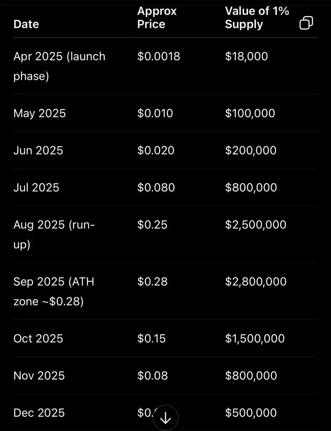Tap the Apr 2025 (launch phase) cell
Image resolution: width=331 pixels, height=431 pixels.
coord(59,66)
